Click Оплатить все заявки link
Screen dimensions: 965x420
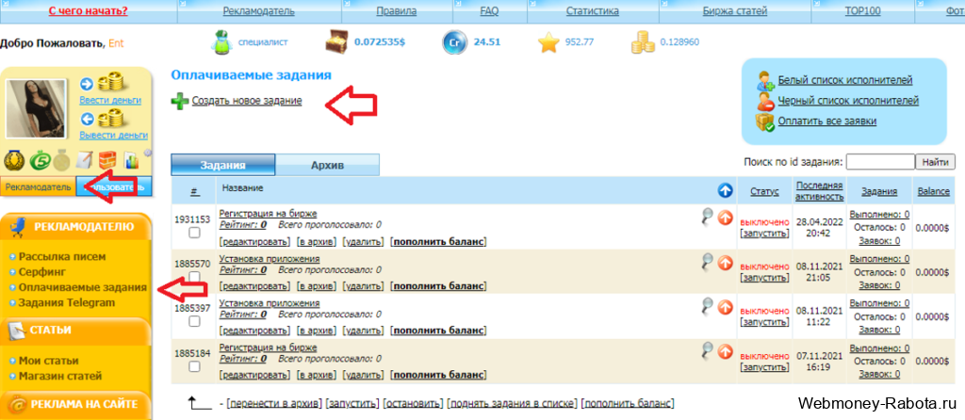827,121
